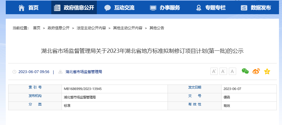The width and height of the screenshot is (282, 125).
Task: Open the 互动交流 navigation tab
Action: click(120, 8)
